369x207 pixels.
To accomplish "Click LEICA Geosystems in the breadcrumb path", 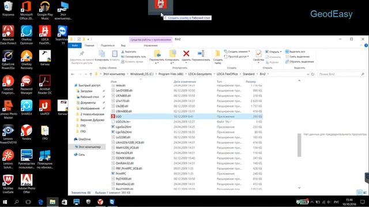I will coord(200,74).
